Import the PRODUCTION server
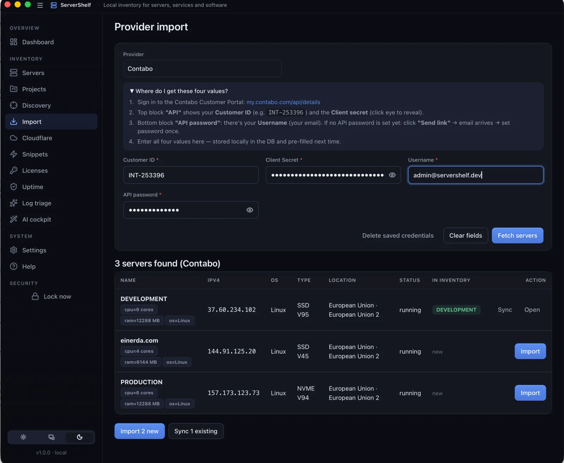 tap(530, 393)
